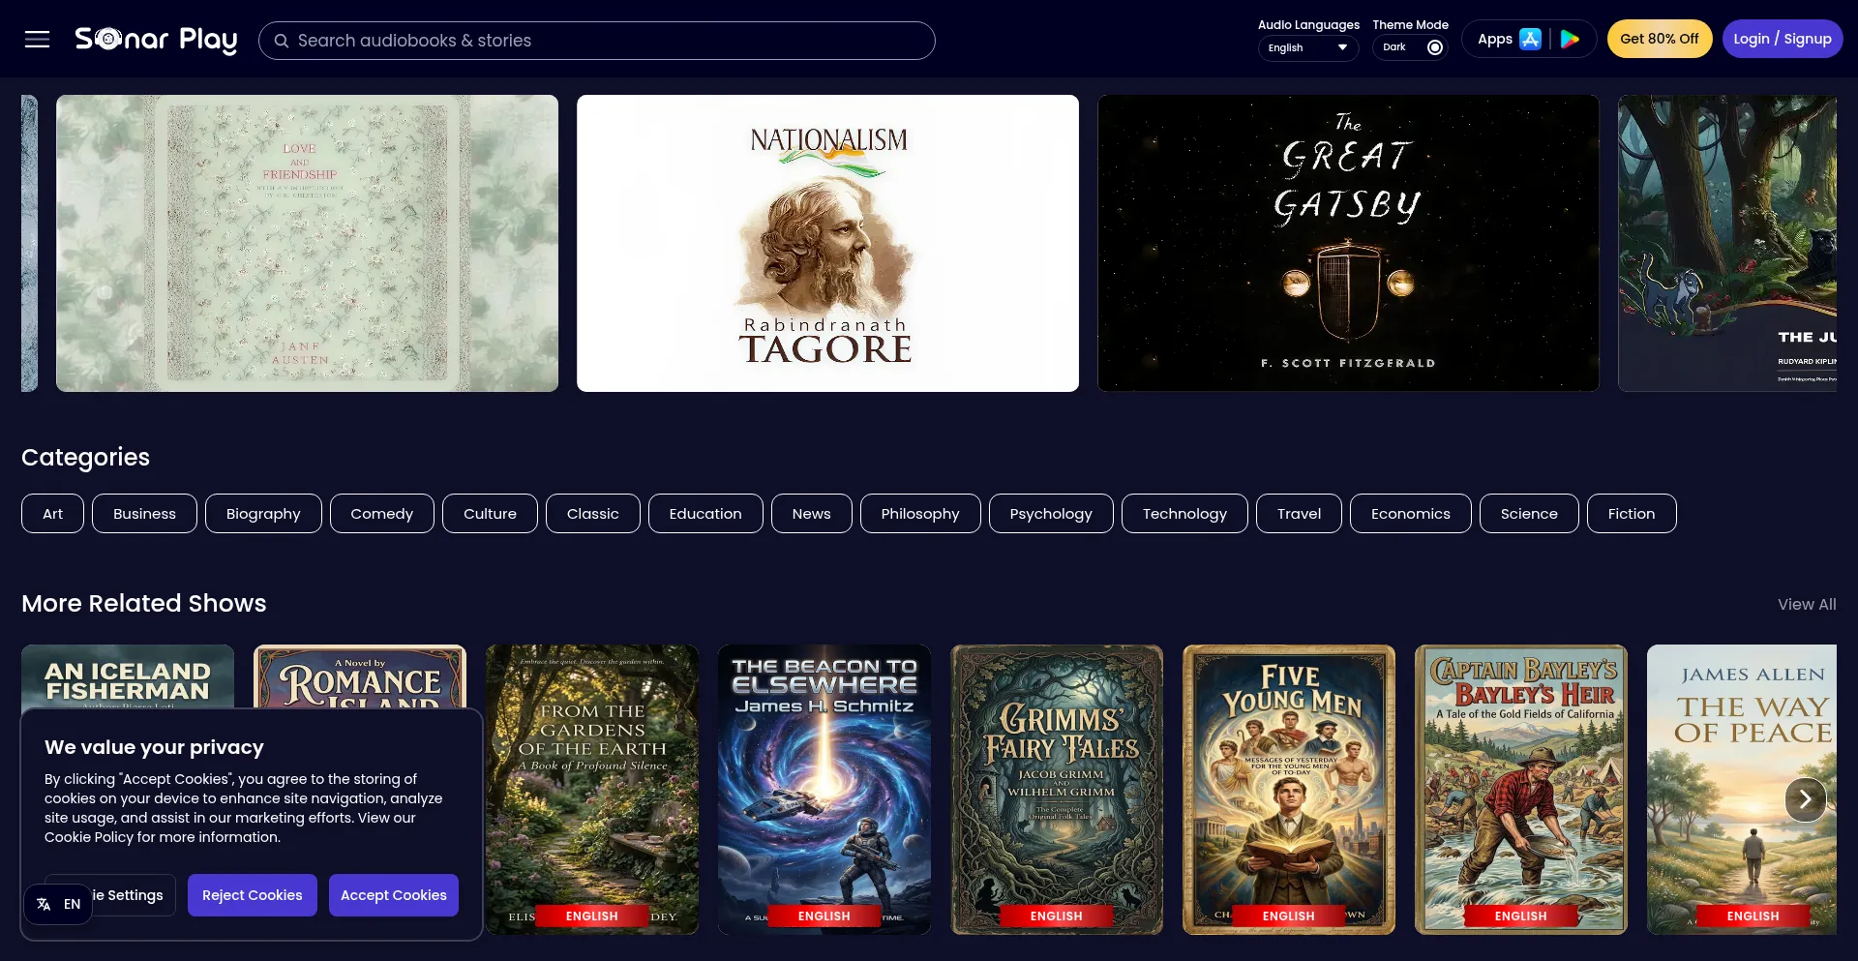1858x961 pixels.
Task: Select the Economics category
Action: click(1410, 514)
